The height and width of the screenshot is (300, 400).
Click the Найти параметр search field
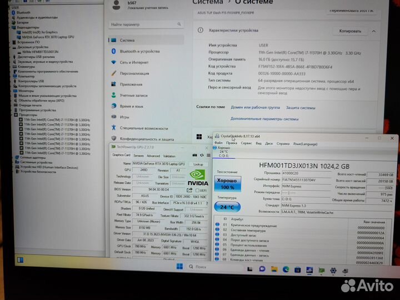click(x=146, y=25)
